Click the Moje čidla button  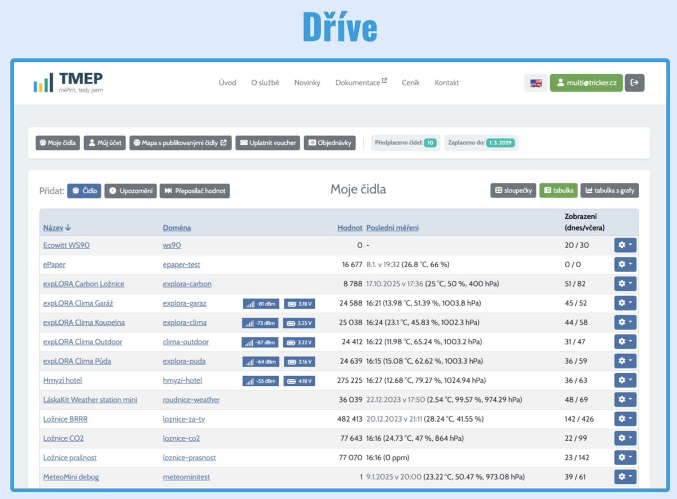point(58,143)
